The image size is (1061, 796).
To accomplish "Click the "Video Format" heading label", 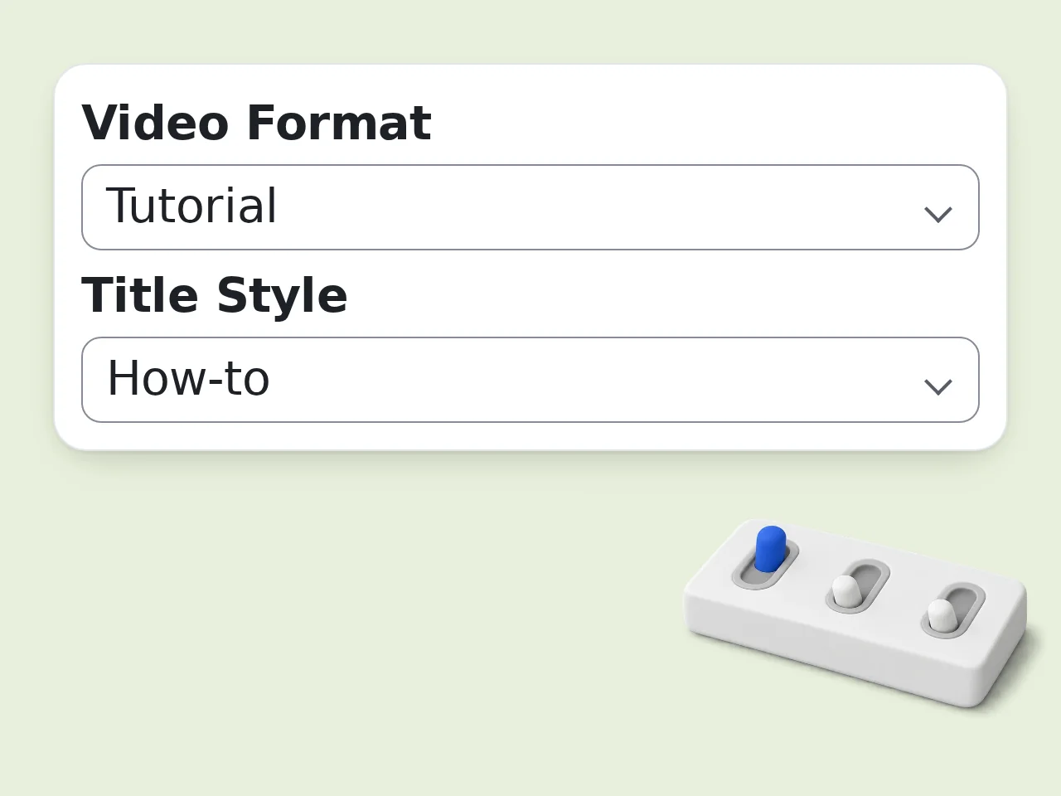I will pos(256,123).
